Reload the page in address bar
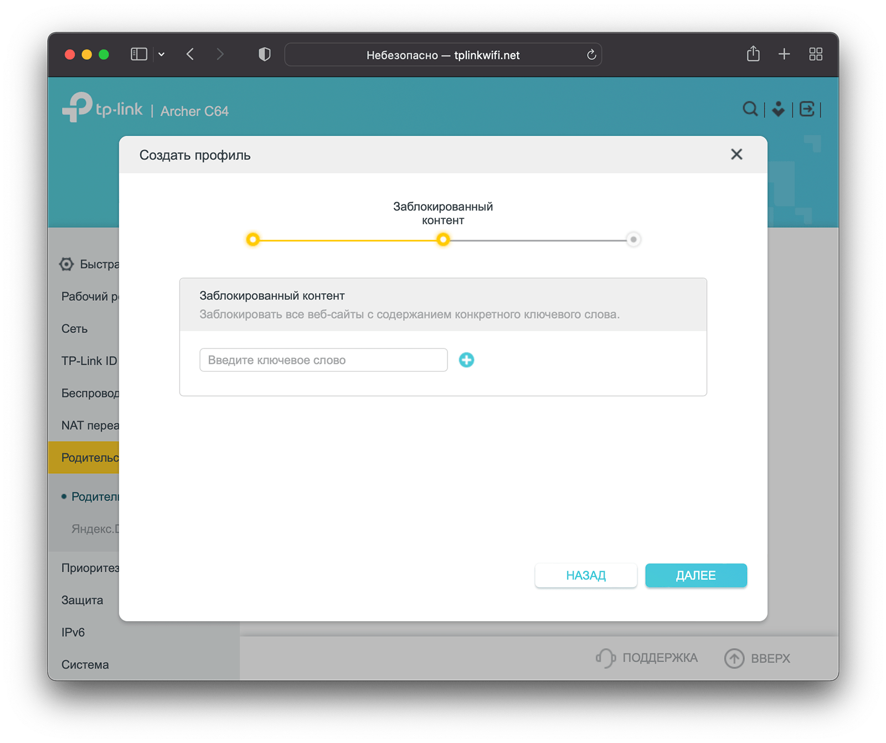This screenshot has height=743, width=886. click(x=591, y=55)
